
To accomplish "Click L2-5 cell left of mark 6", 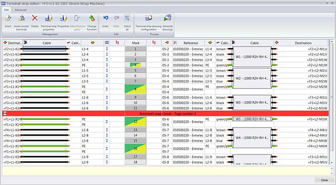I will point(93,76).
